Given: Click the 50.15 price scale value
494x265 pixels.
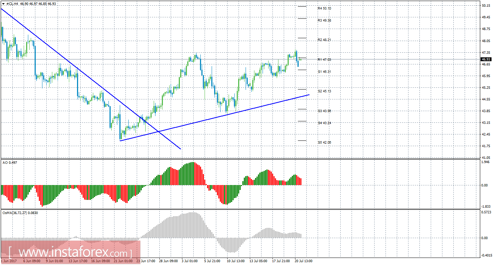Looking at the screenshot, I should tap(486, 6).
